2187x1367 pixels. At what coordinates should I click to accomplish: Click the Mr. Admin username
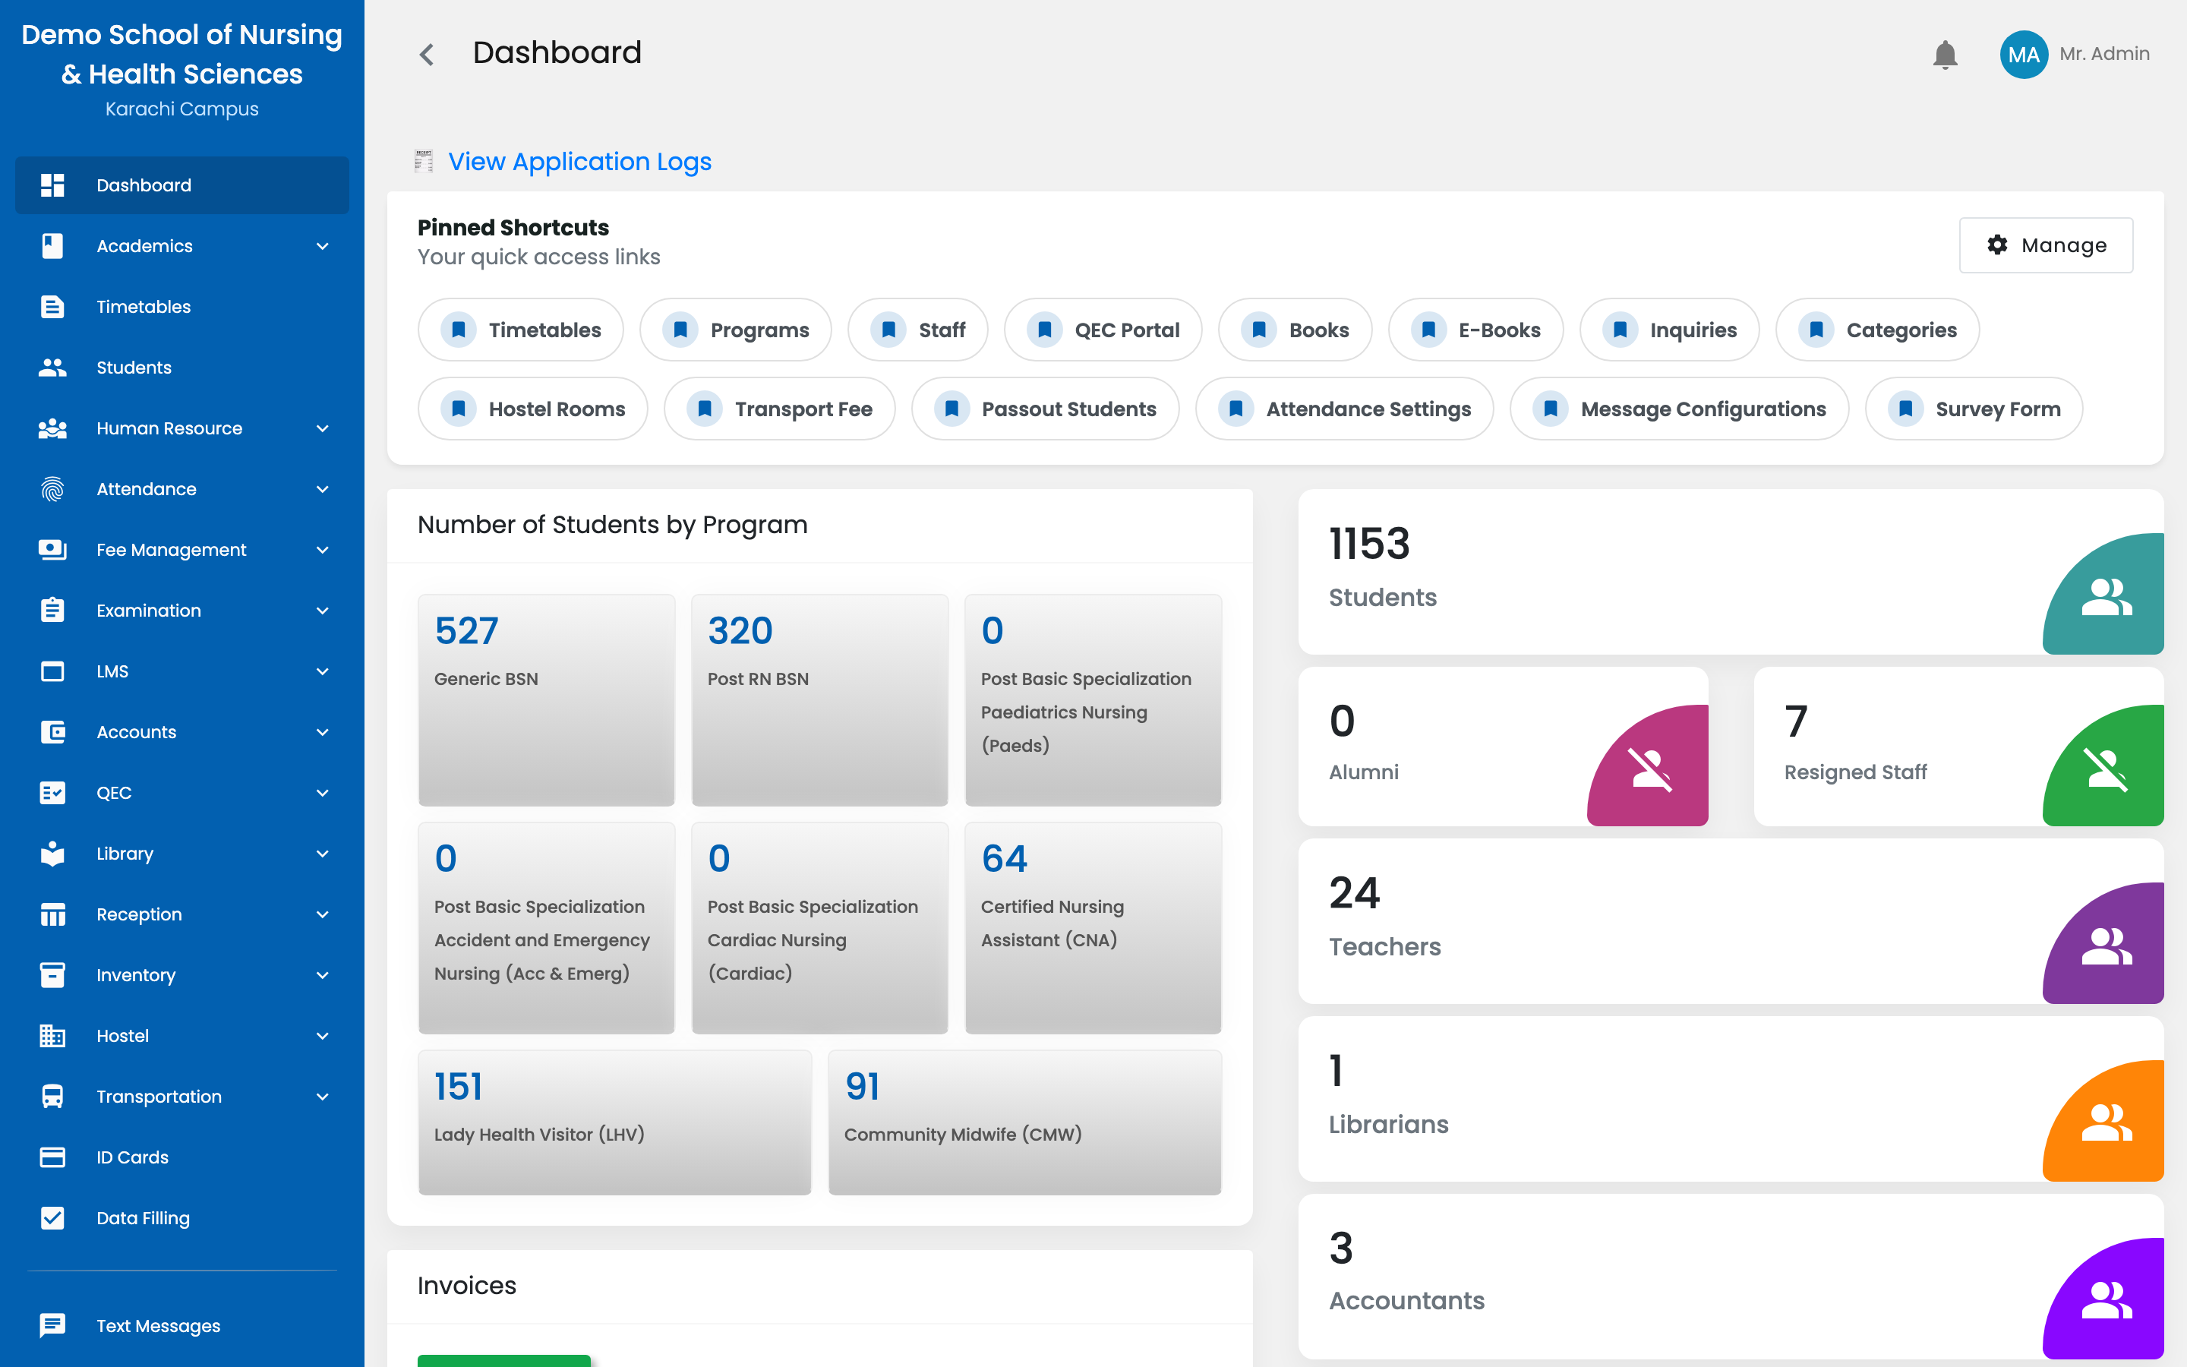click(x=2104, y=54)
